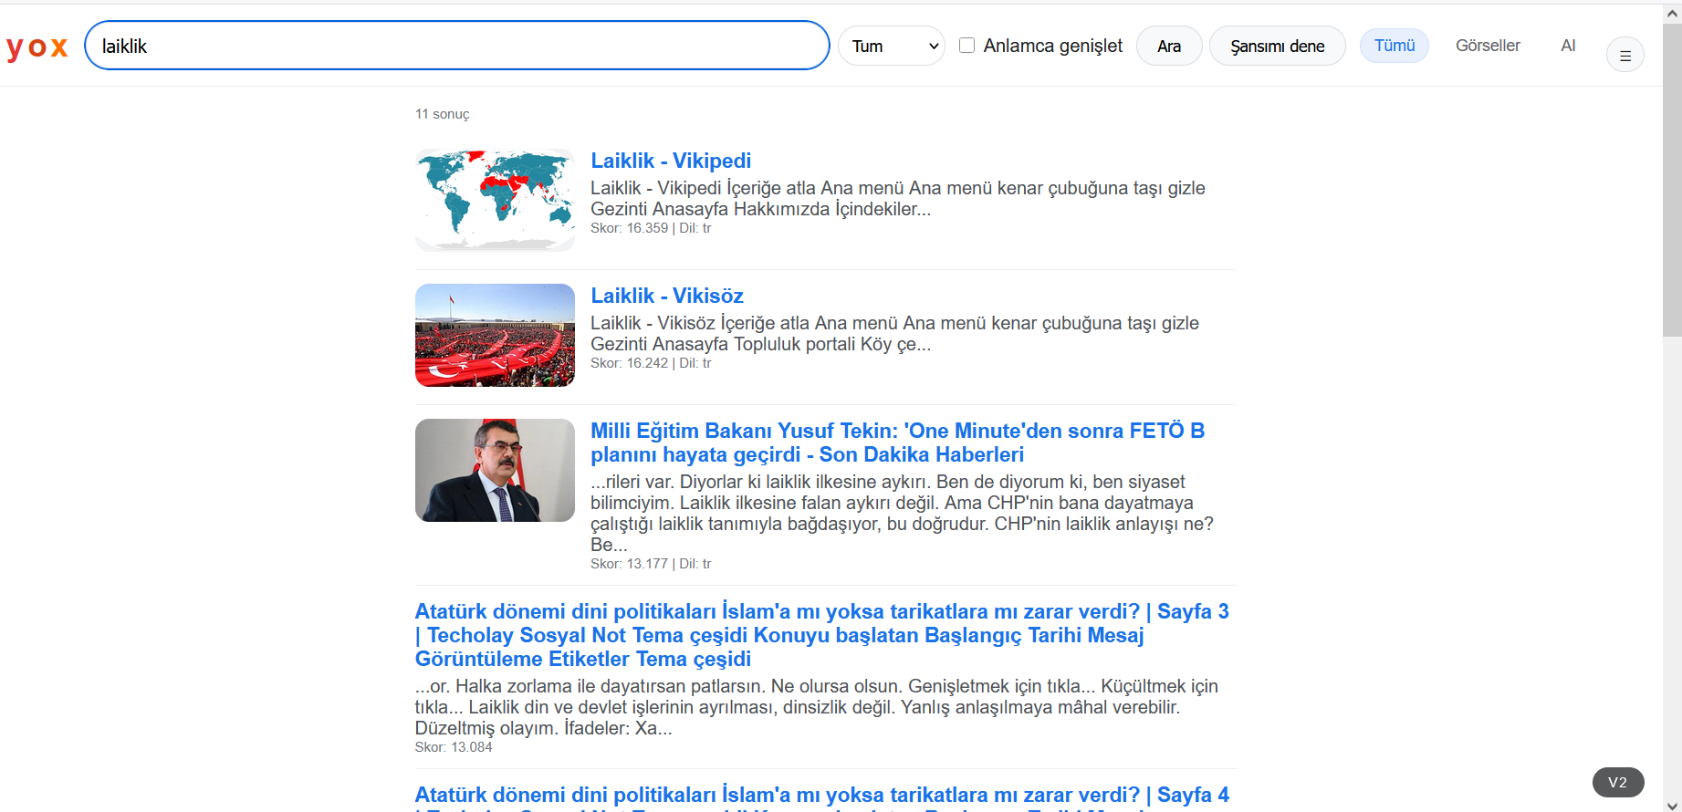Open the Atatürk dönemi Sayfa 3 result
This screenshot has width=1682, height=812.
[822, 635]
